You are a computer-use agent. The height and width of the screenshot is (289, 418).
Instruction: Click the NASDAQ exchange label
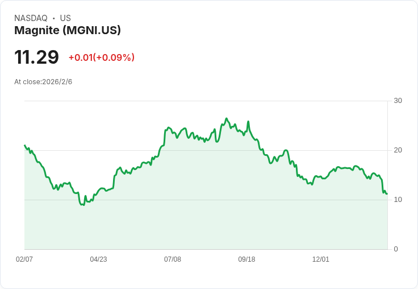click(31, 18)
